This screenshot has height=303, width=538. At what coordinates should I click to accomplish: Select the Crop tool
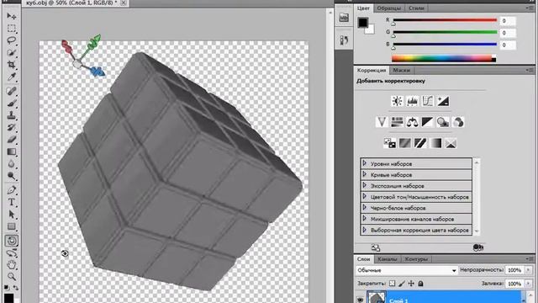[11, 65]
